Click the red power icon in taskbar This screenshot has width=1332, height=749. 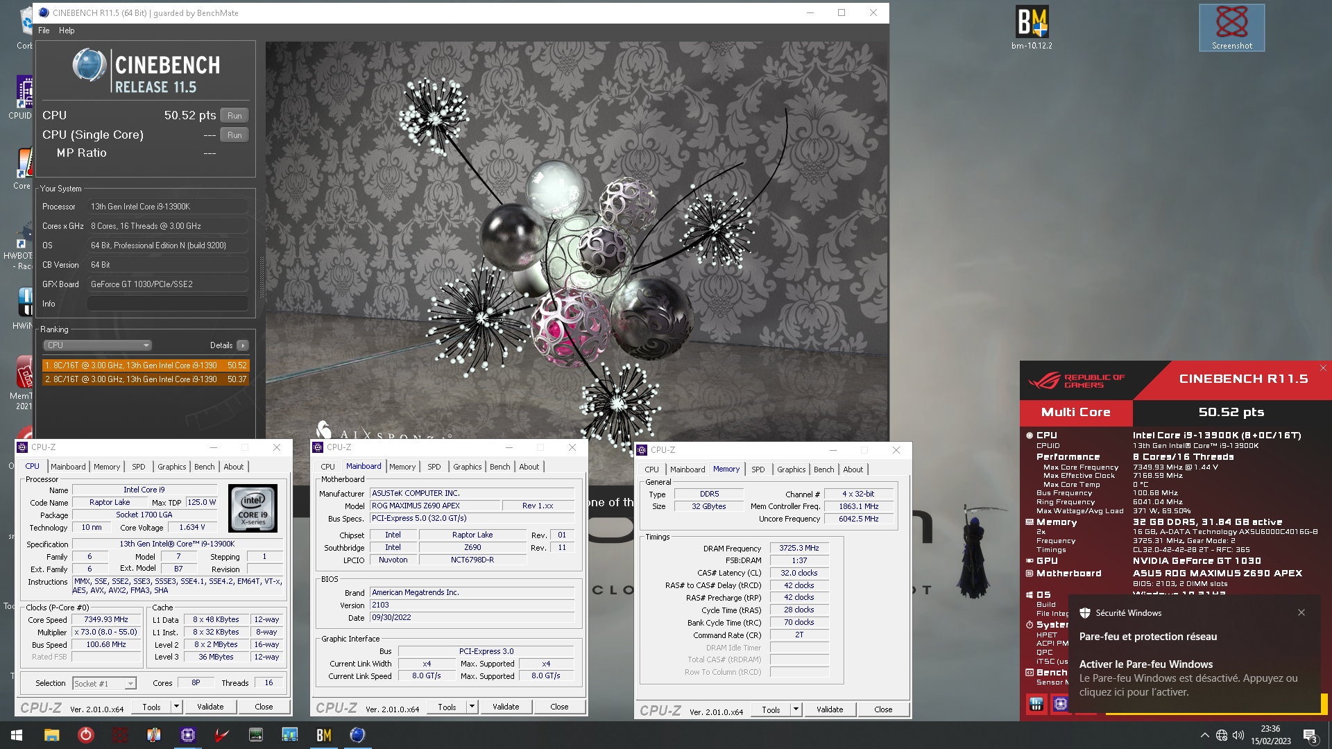coord(85,735)
